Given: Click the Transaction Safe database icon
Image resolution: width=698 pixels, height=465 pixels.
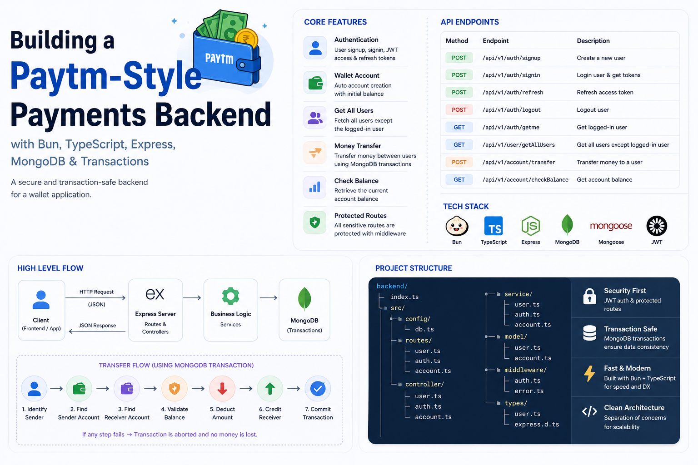Looking at the screenshot, I should click(589, 333).
